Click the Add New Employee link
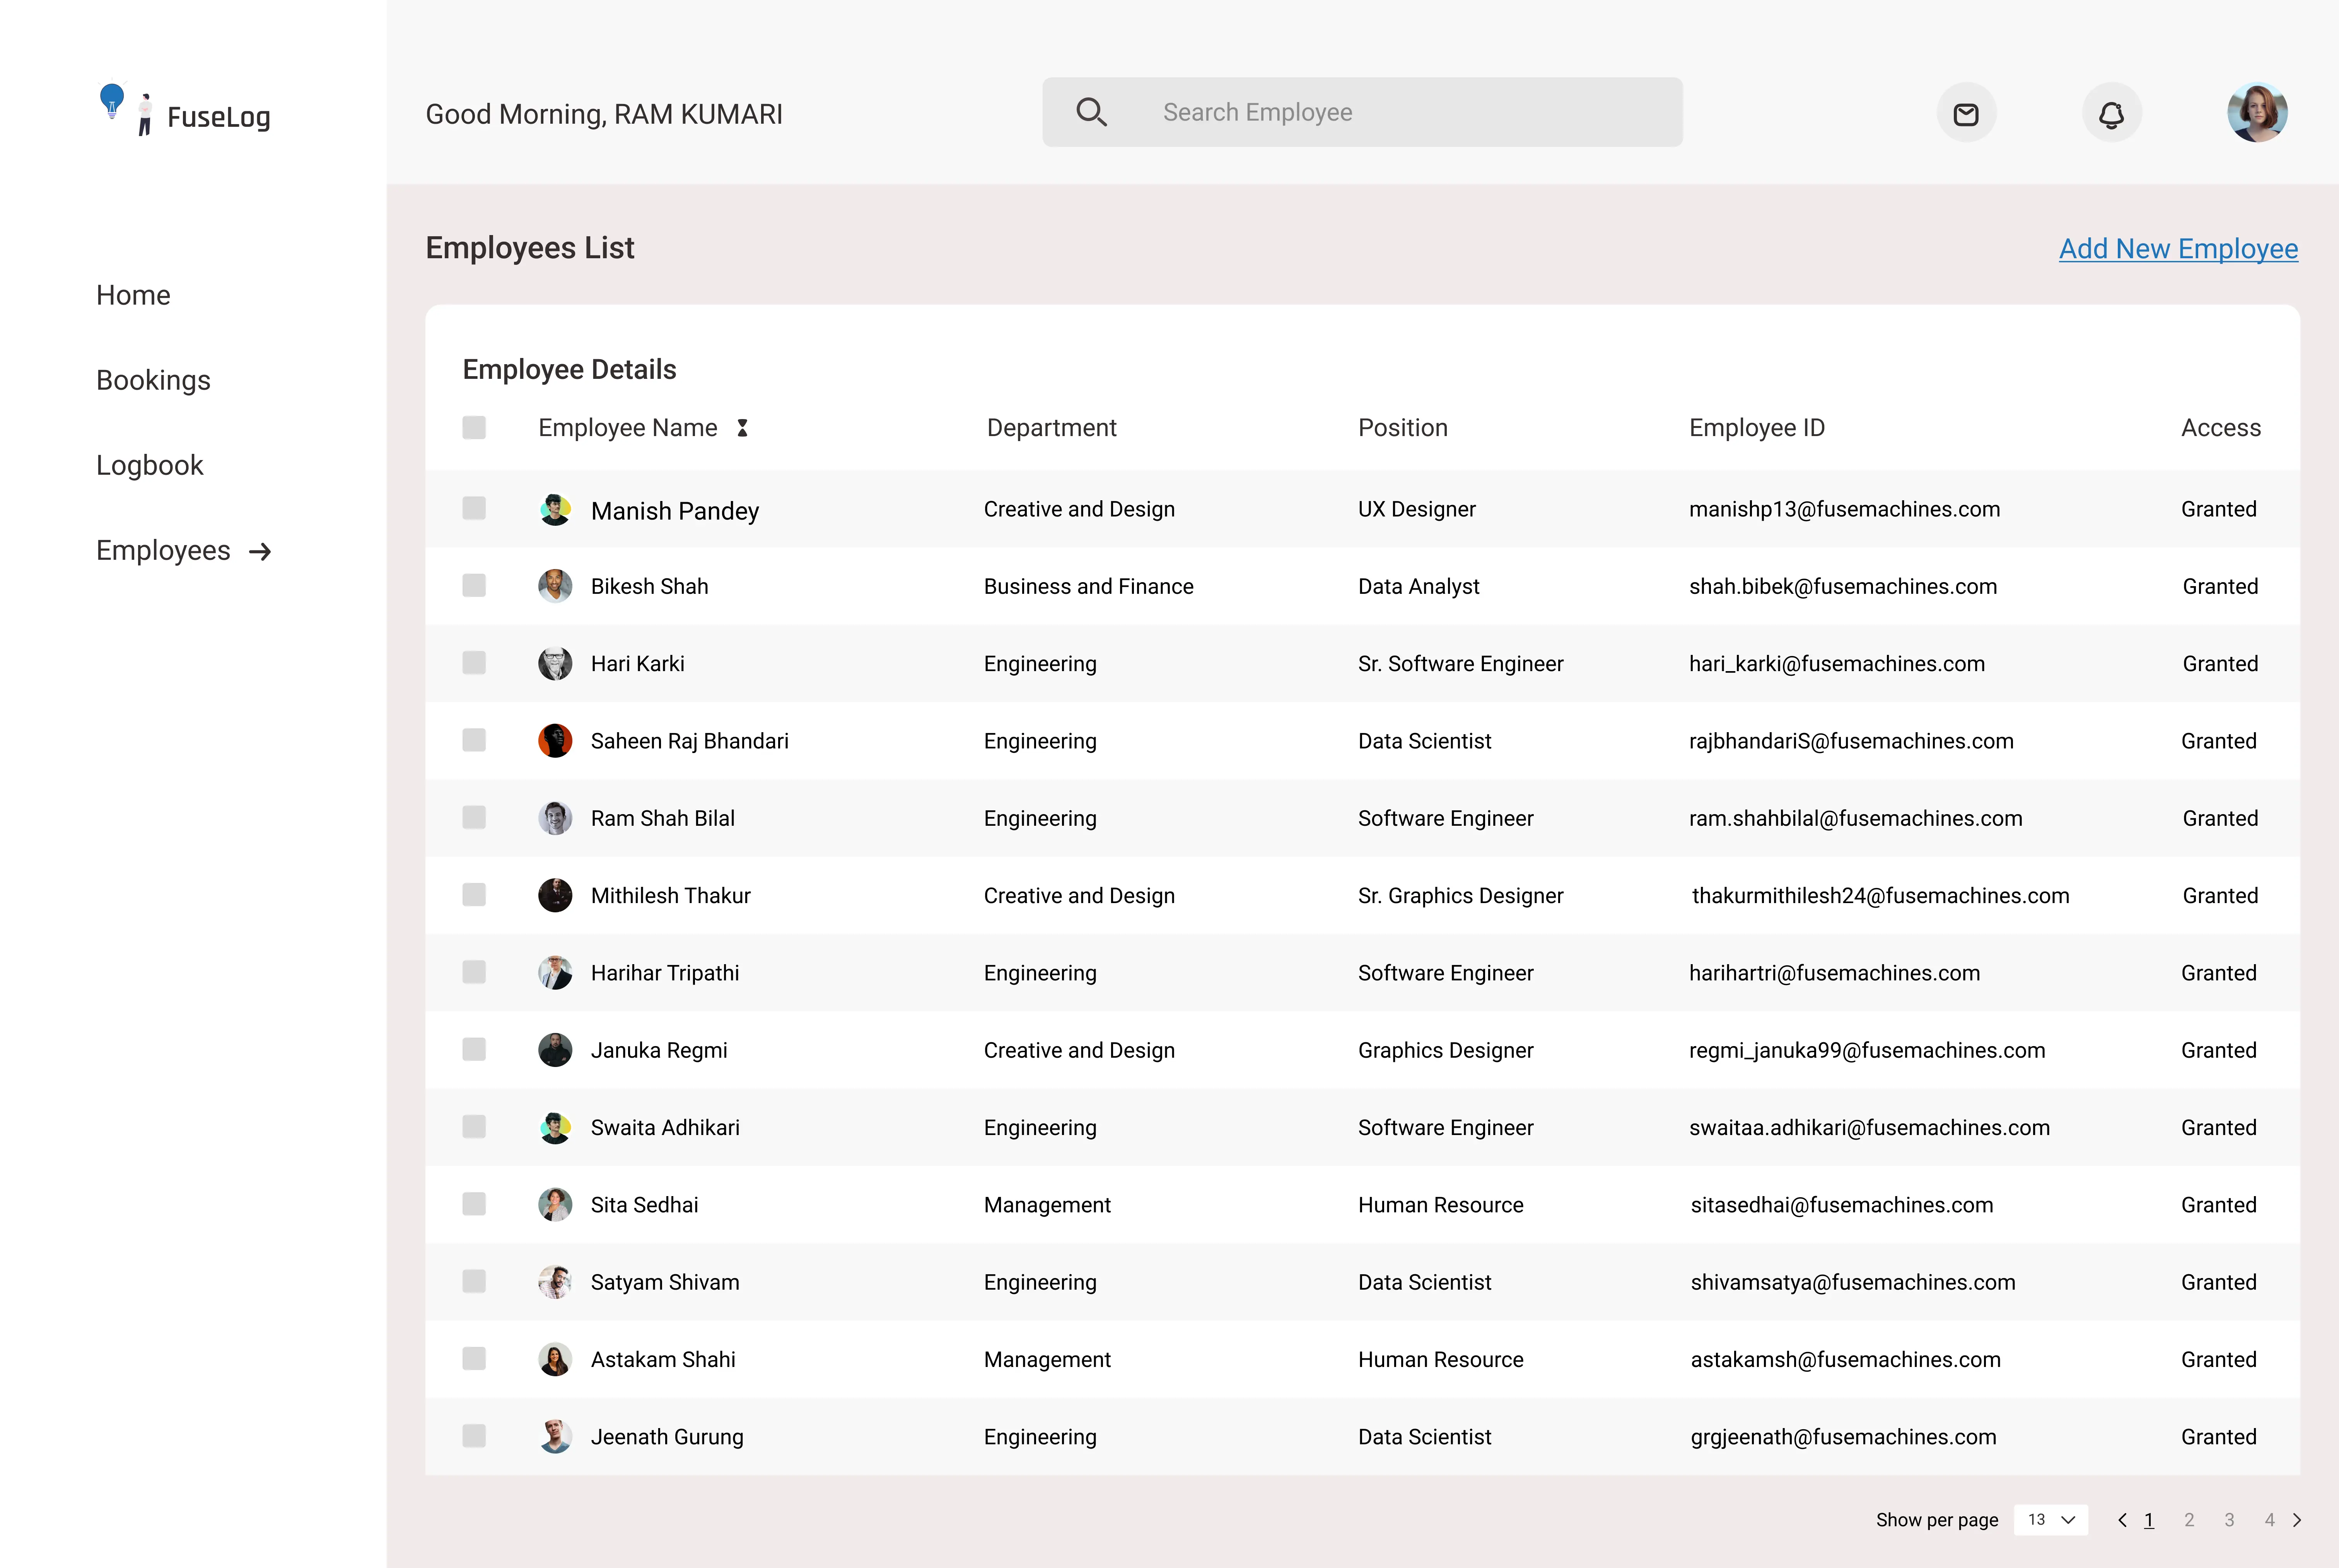 (2178, 249)
